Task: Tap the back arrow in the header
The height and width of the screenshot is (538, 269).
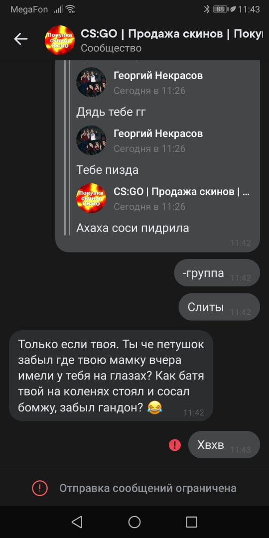Action: pos(20,39)
